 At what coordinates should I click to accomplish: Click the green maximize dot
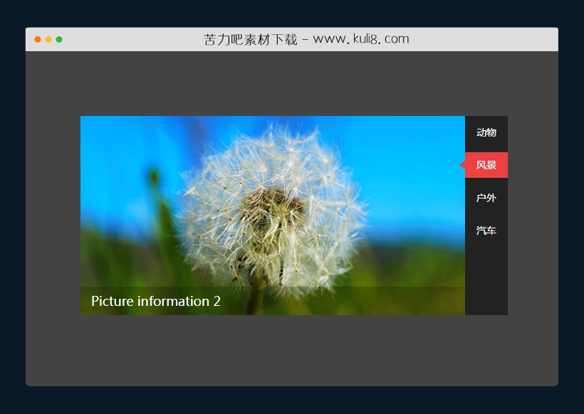pos(59,39)
